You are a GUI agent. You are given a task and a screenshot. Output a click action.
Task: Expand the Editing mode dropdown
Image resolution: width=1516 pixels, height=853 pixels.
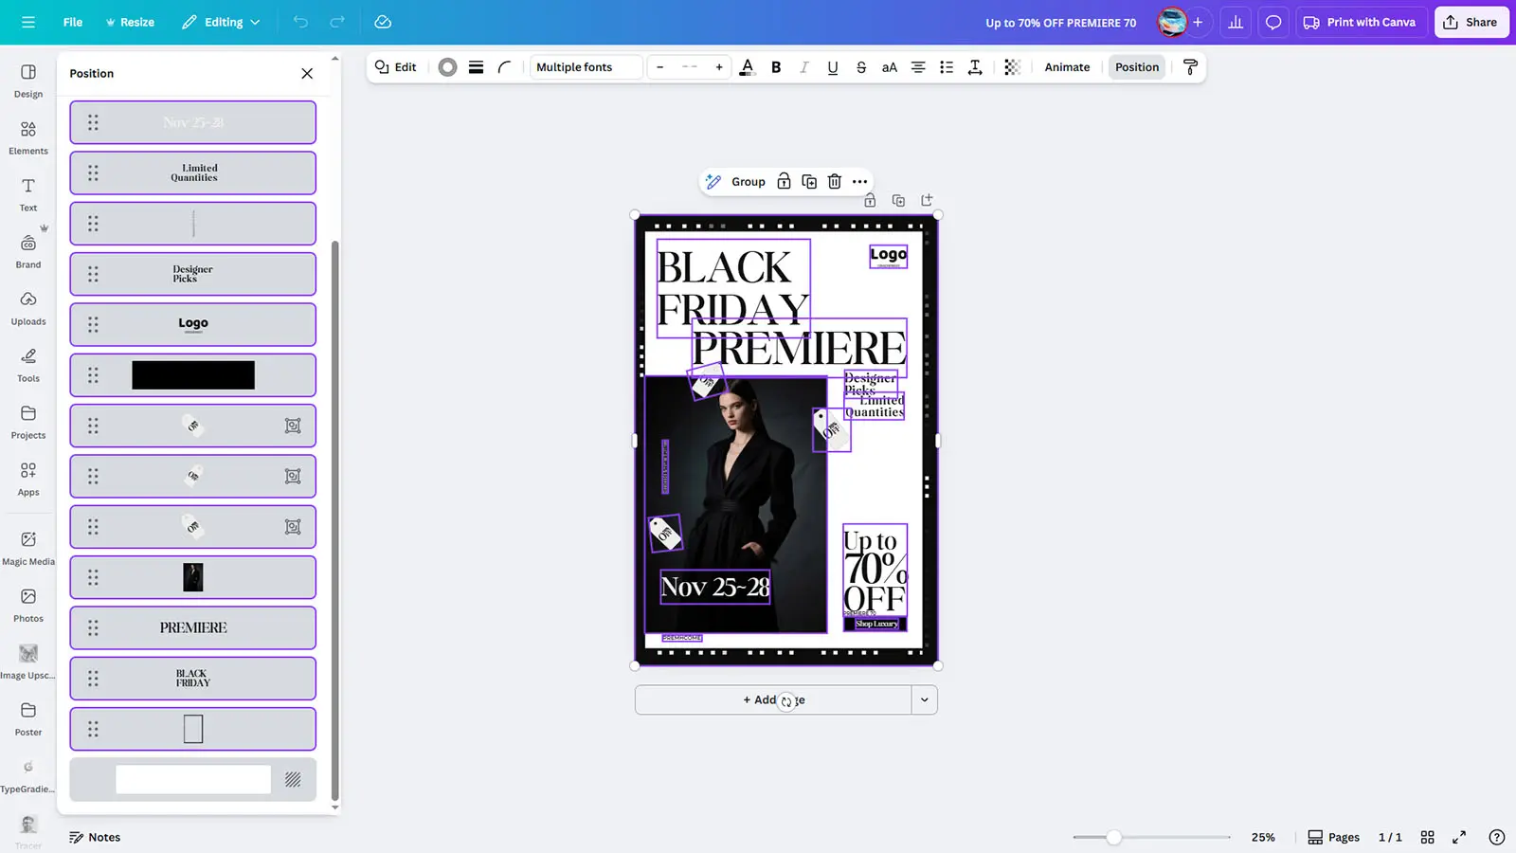tap(222, 22)
